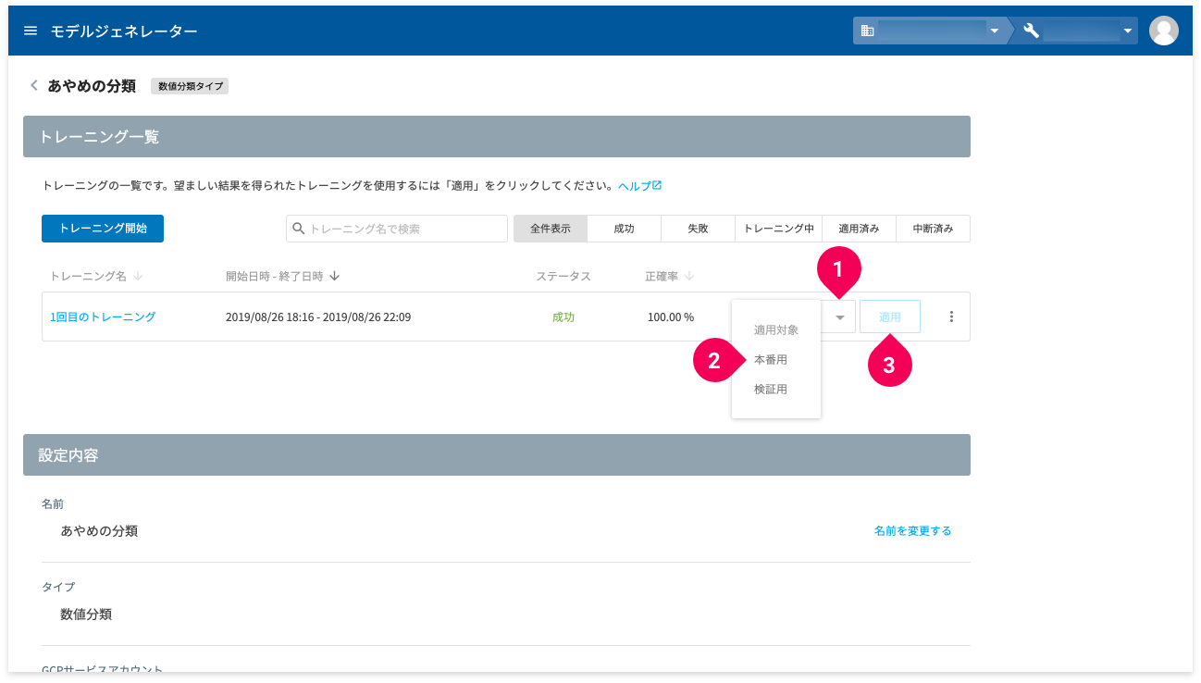Click the ステータス column header
Screen dimensions: 1201x683
[563, 276]
